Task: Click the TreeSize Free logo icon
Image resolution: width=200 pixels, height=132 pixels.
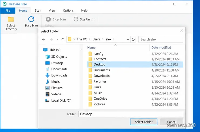Action: coord(5,4)
